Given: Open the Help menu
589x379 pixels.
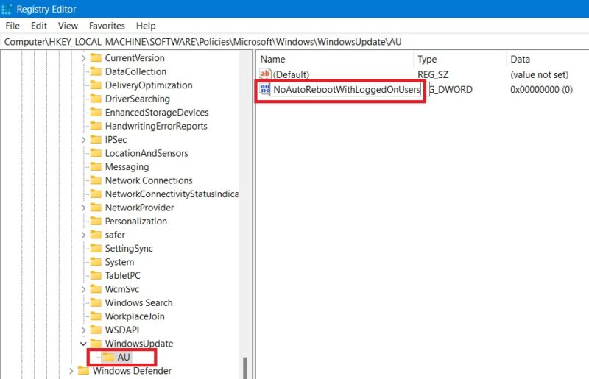Looking at the screenshot, I should (146, 26).
